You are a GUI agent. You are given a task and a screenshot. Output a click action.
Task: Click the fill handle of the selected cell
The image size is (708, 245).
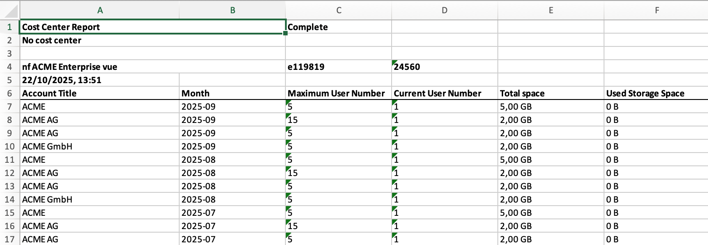(286, 34)
